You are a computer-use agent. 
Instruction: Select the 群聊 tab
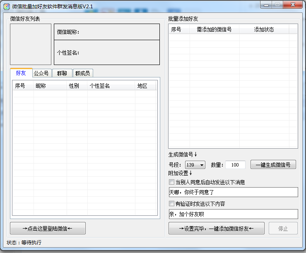tap(62, 73)
